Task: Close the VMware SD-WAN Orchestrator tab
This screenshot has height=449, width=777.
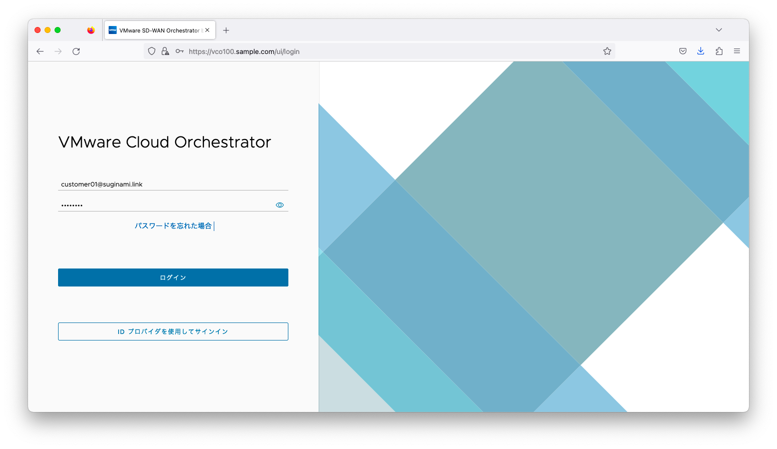Action: pyautogui.click(x=207, y=30)
